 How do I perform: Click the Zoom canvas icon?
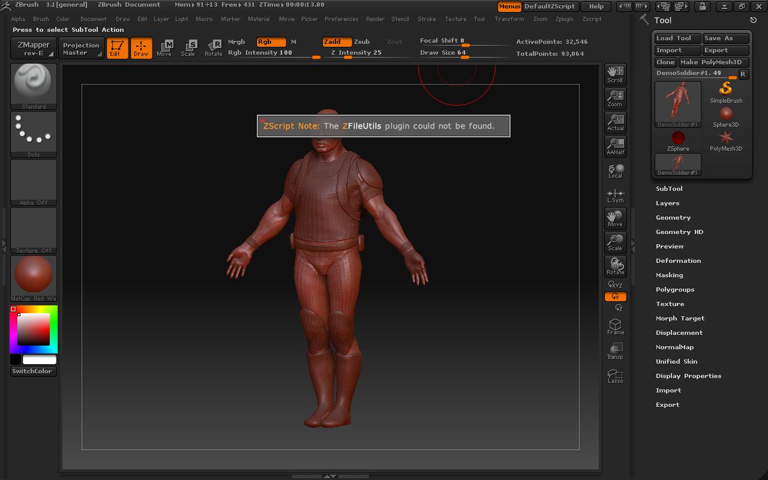coord(615,98)
